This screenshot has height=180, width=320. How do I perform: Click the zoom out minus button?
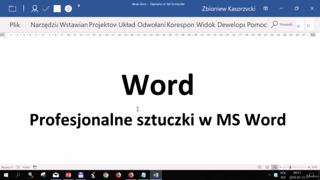click(x=280, y=167)
